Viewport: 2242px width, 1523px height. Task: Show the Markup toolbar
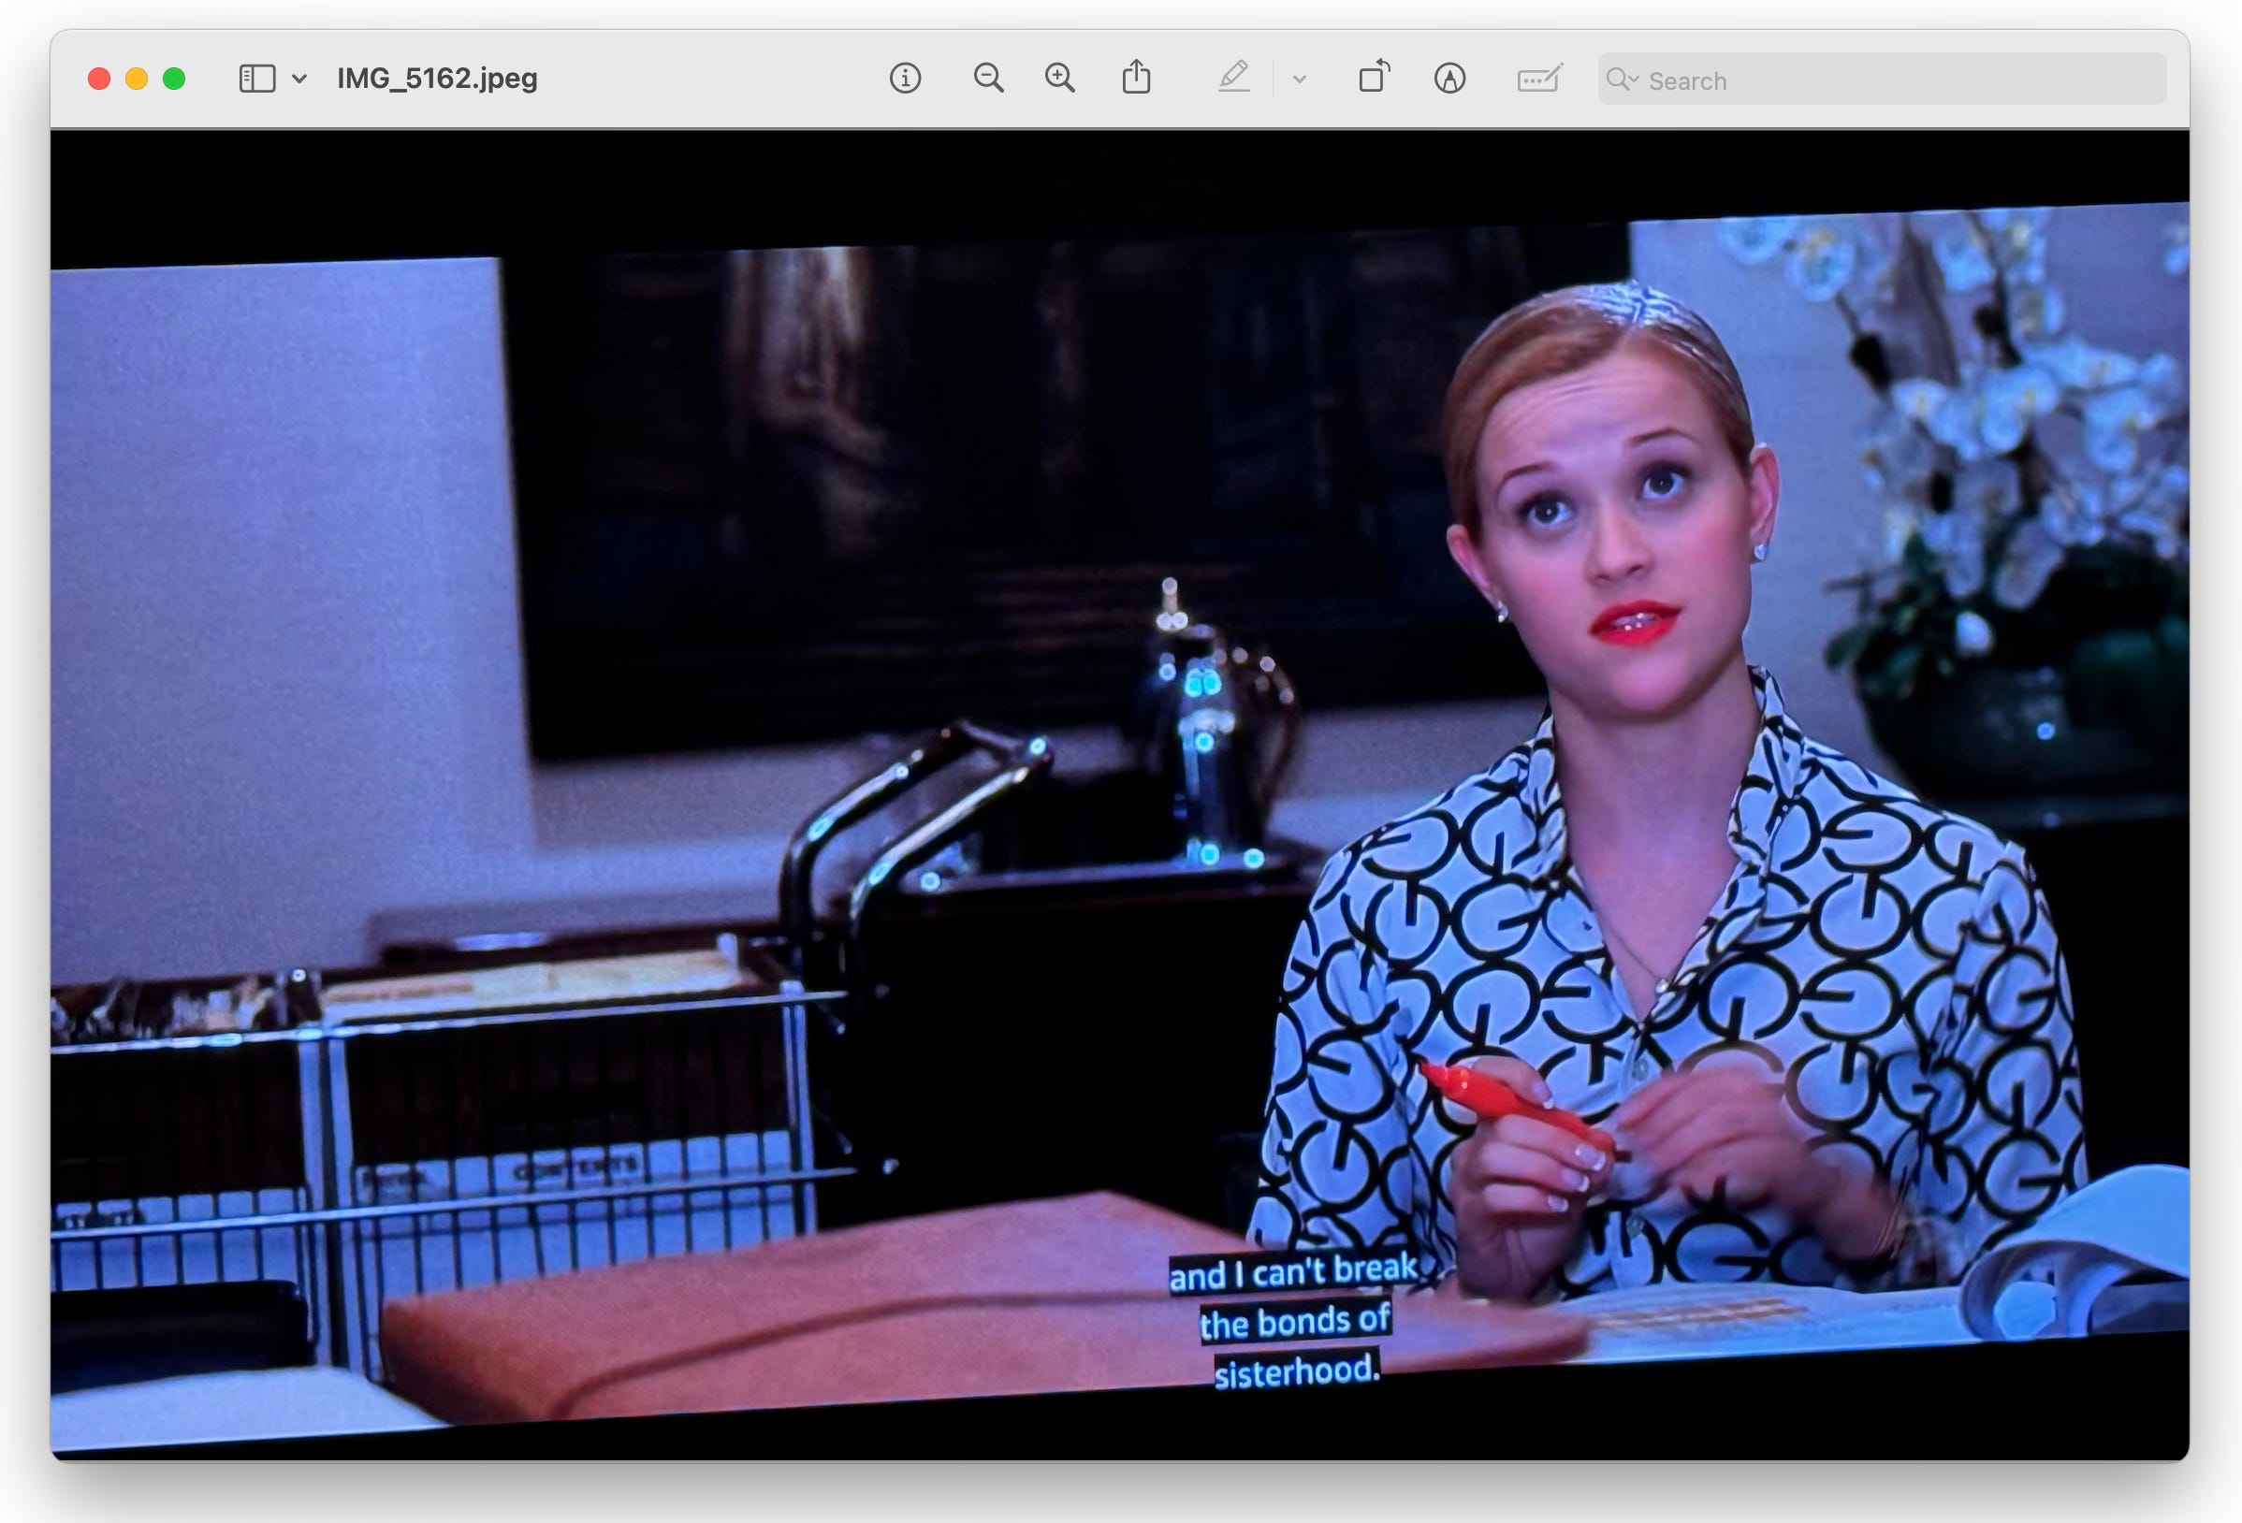(x=1449, y=79)
